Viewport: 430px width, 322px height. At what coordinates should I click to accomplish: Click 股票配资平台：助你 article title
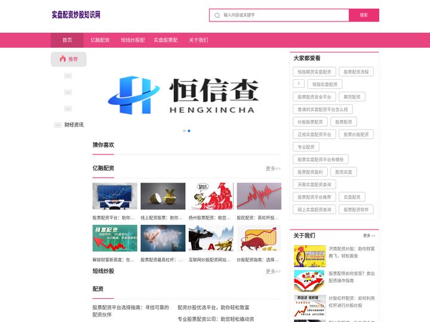(x=113, y=218)
